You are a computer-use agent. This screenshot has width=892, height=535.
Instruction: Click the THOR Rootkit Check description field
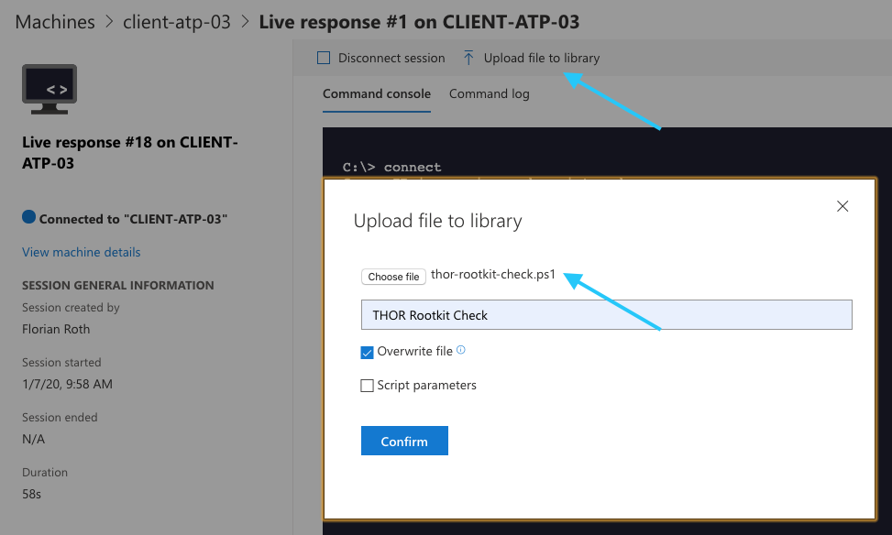coord(606,314)
